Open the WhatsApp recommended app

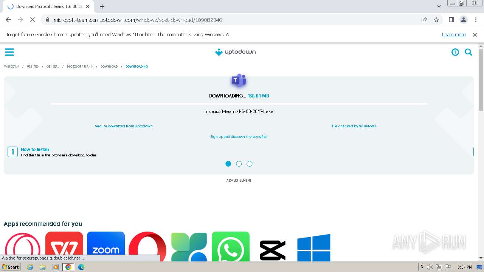coord(231,246)
